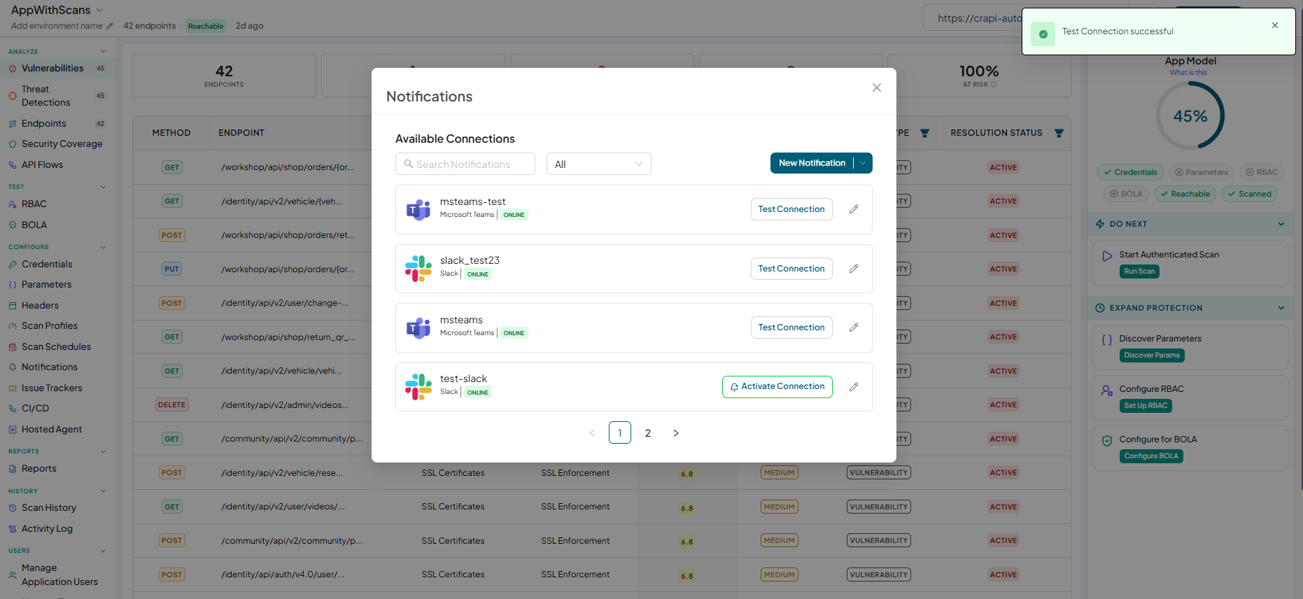Open Scan Profiles in sidebar

[x=50, y=326]
